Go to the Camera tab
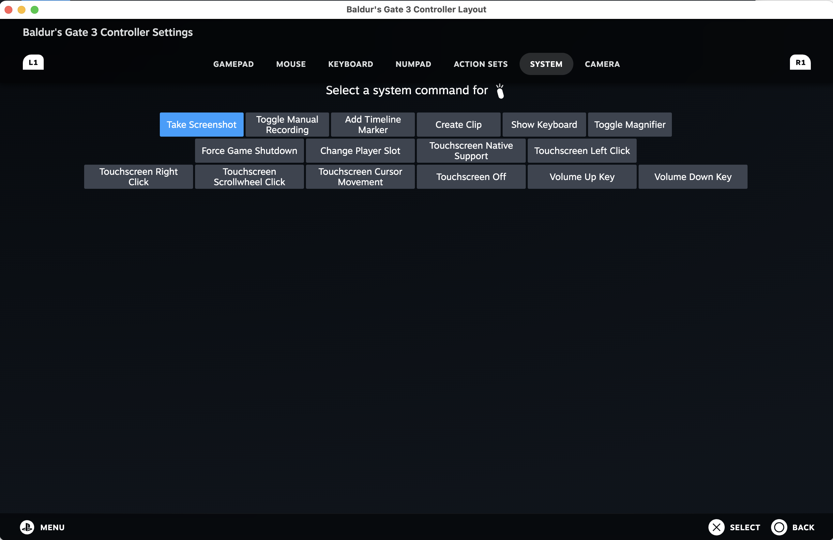Screen dimensions: 833x540 [602, 64]
